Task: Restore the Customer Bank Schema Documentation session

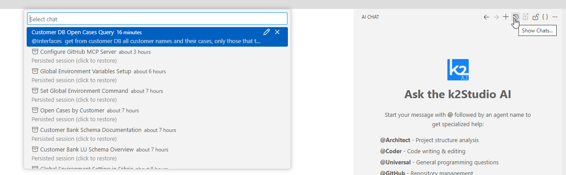Action: click(157, 134)
